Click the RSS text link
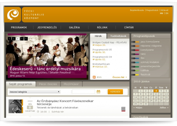Screen dimensions: 177x126 (99, 77)
